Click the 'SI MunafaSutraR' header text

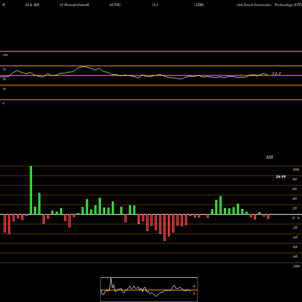(74, 5)
